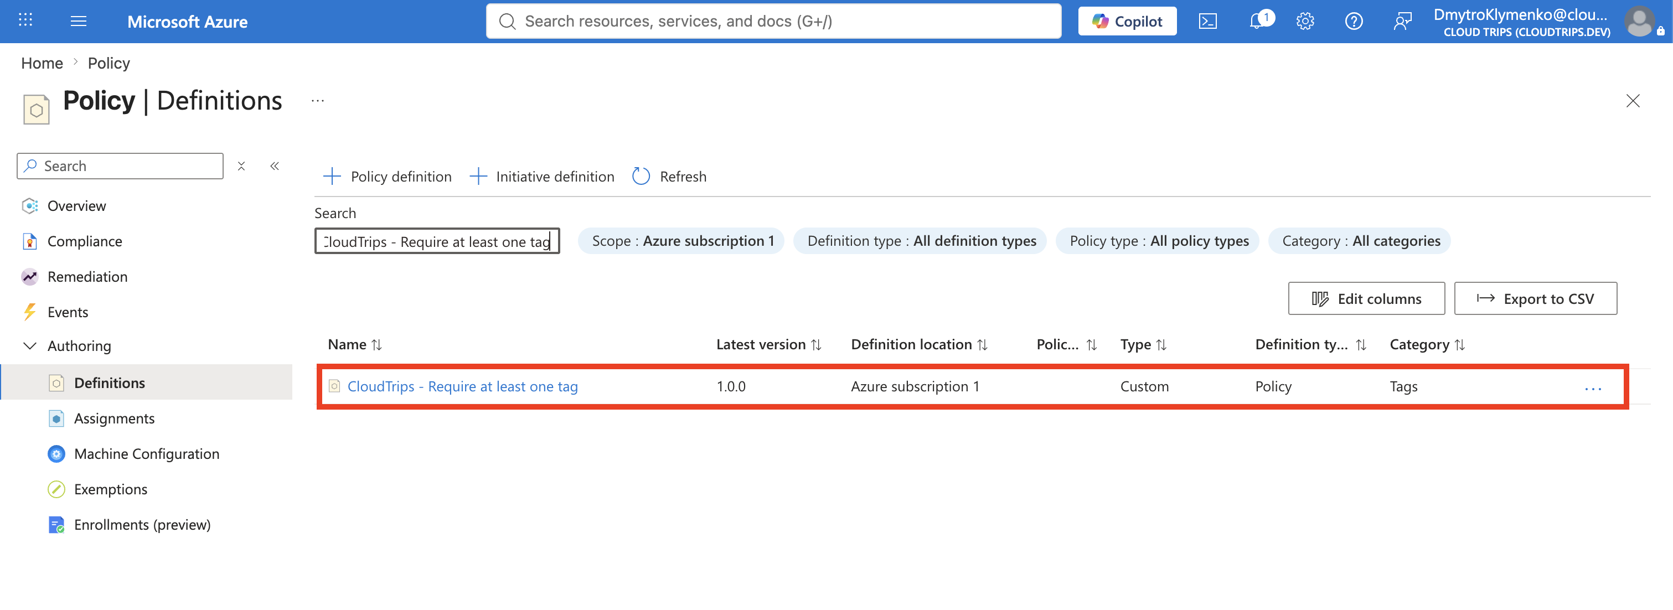This screenshot has height=610, width=1673.
Task: Add a new Policy definition
Action: click(x=387, y=176)
